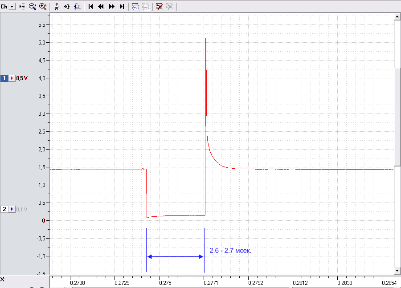This screenshot has height=288, width=401.
Task: Click the greyed-out waveform window icon
Action: coord(146,7)
